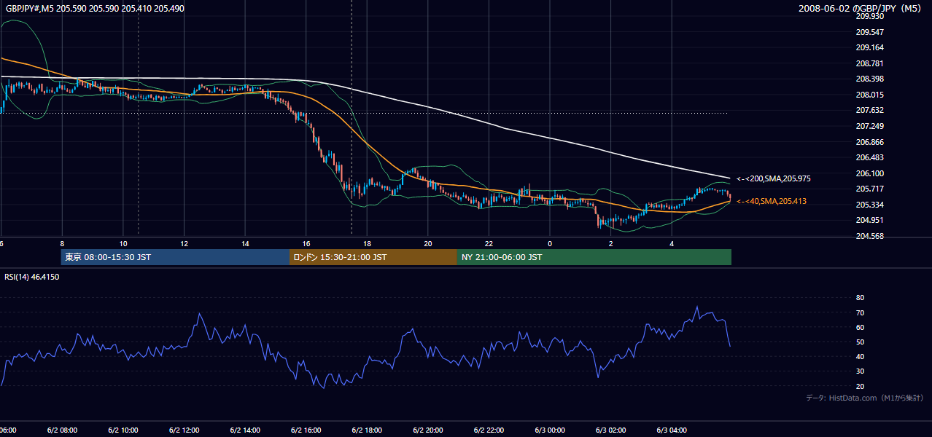Click the RSI scale level 80
Viewport: 932px width, 437px height.
[x=860, y=298]
